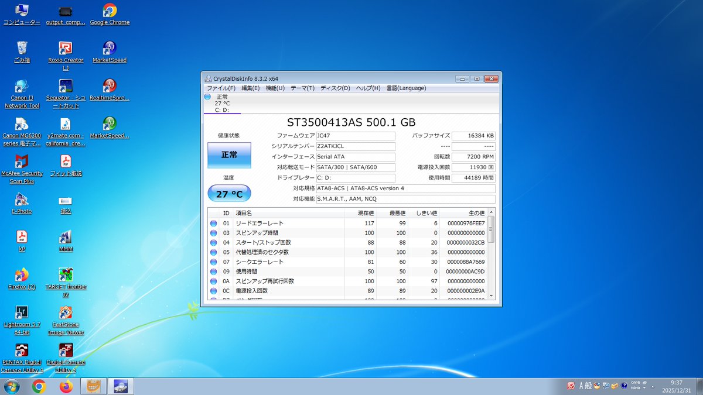Click the 現在値 column header
703x395 pixels.
[x=360, y=213]
